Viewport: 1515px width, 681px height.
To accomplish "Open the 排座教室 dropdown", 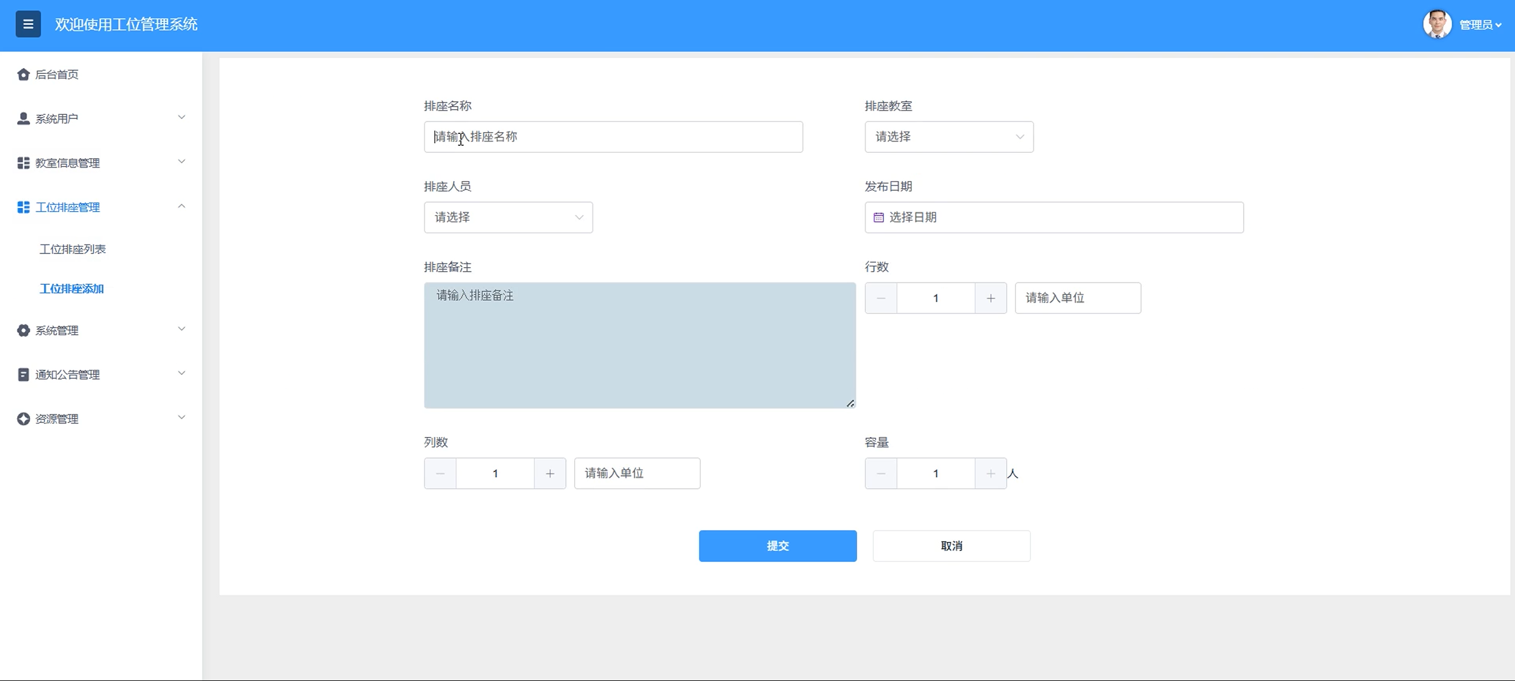I will (949, 137).
